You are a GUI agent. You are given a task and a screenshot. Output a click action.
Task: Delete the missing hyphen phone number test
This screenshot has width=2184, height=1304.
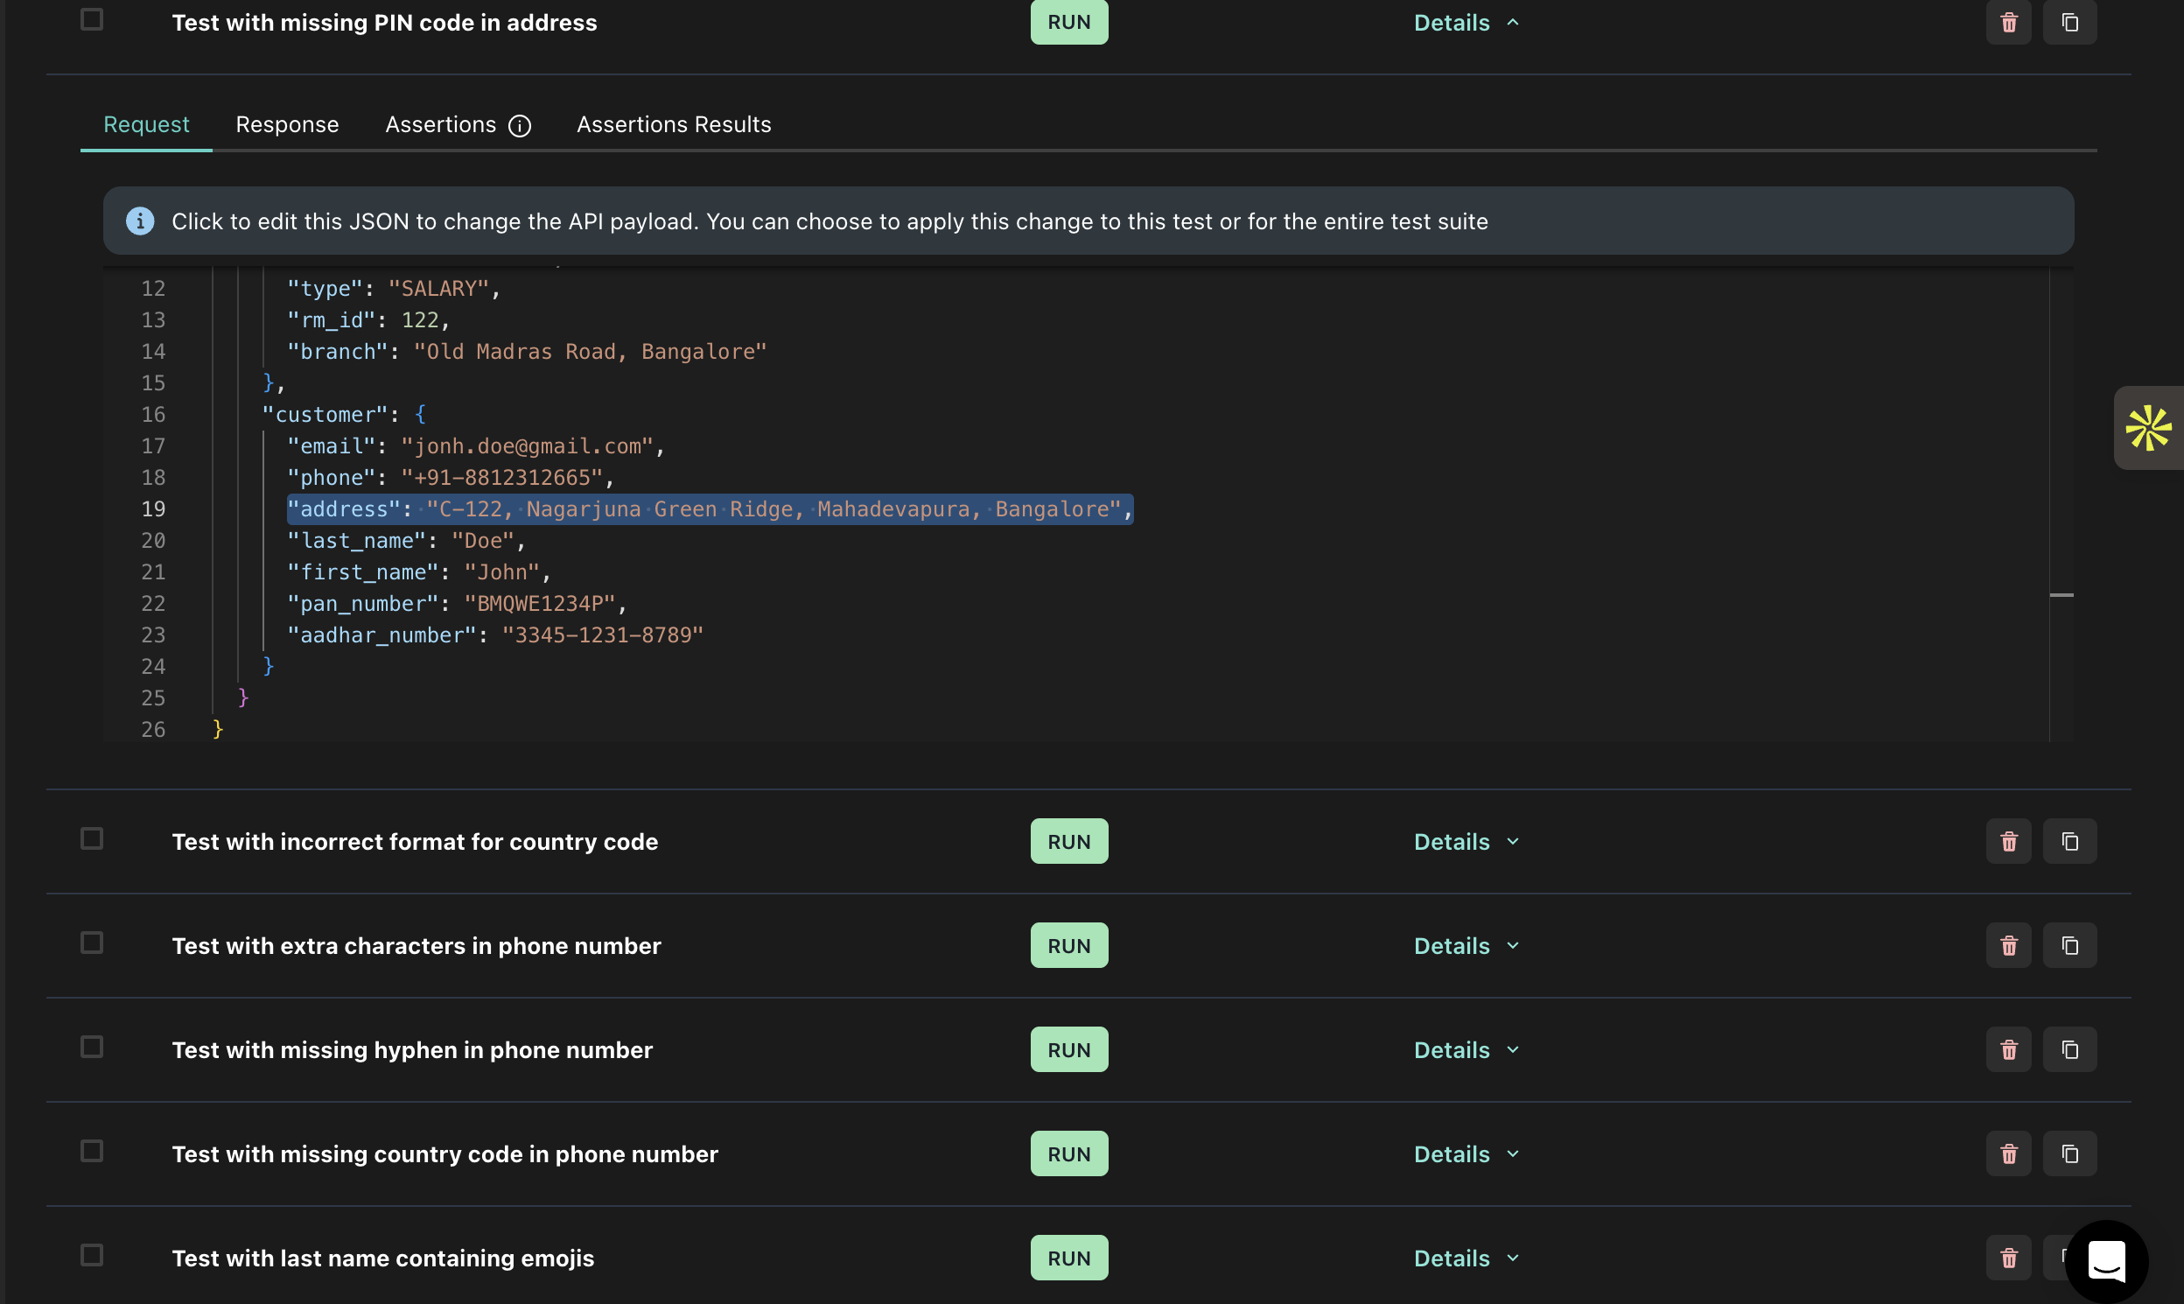(x=2008, y=1049)
